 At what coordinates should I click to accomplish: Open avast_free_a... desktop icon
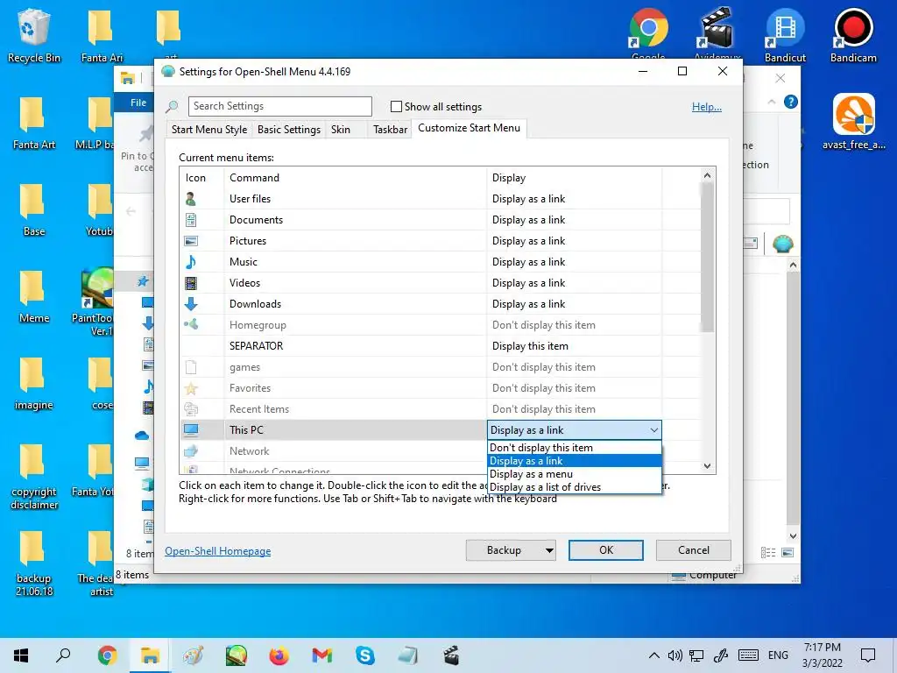[853, 121]
